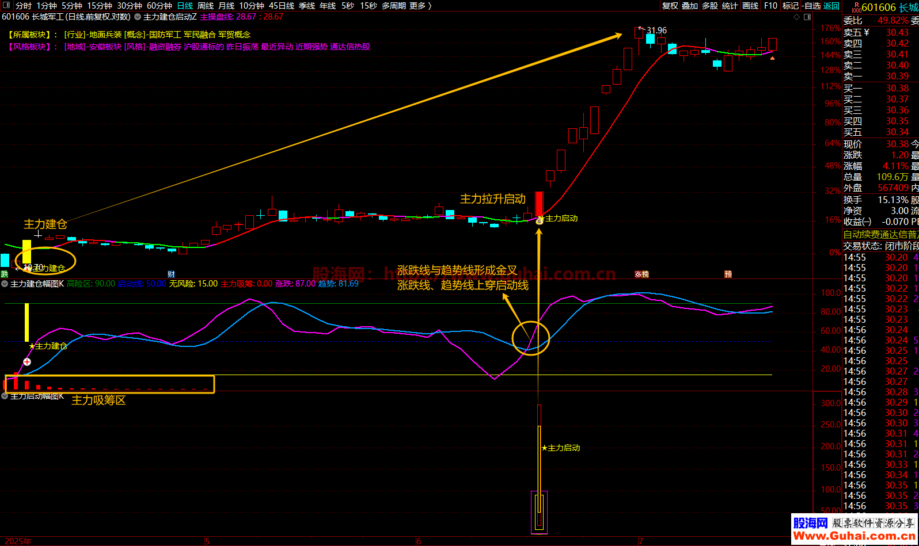Click the 复权 button
Screen dimensions: 919x546
pos(670,6)
